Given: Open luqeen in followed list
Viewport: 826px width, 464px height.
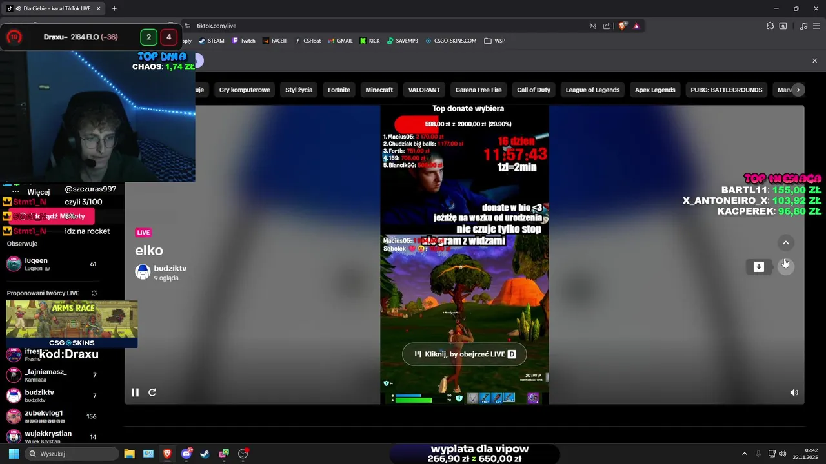Looking at the screenshot, I should 52,264.
